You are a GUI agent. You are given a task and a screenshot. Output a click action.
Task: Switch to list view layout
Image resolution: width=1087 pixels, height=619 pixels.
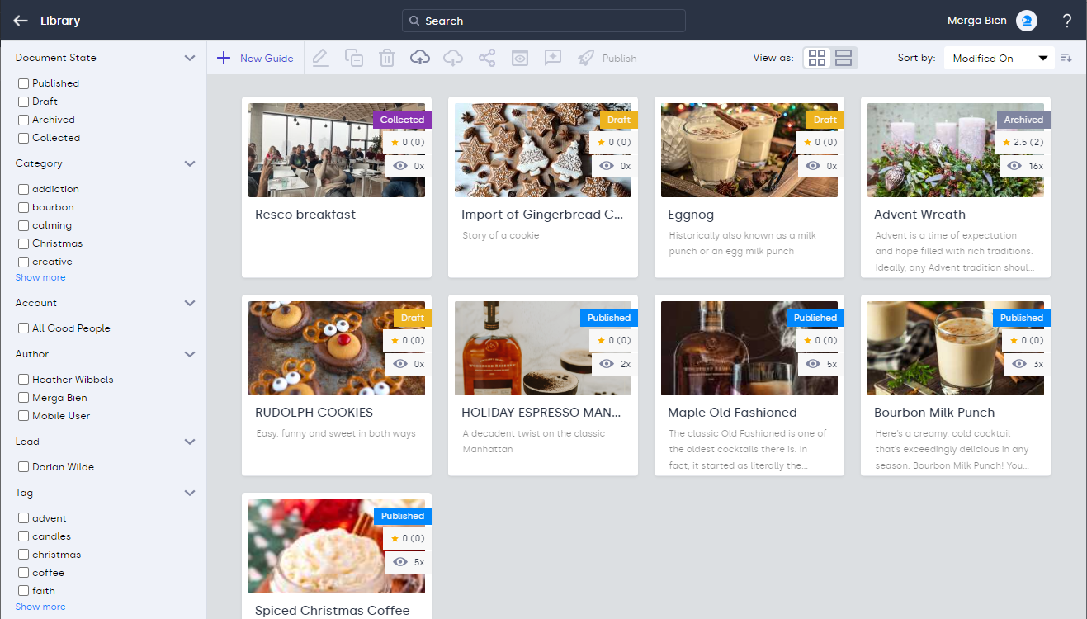coord(844,58)
